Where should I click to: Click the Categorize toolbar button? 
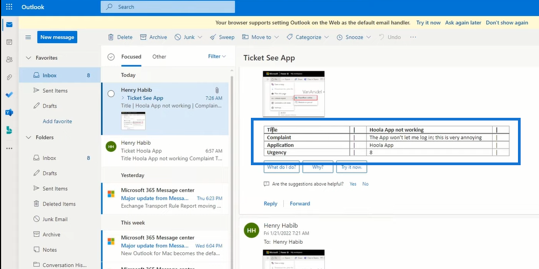(304, 37)
